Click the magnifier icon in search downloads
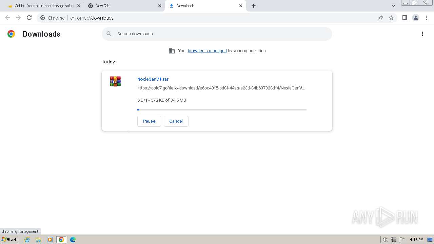Image resolution: width=434 pixels, height=244 pixels. tap(109, 34)
